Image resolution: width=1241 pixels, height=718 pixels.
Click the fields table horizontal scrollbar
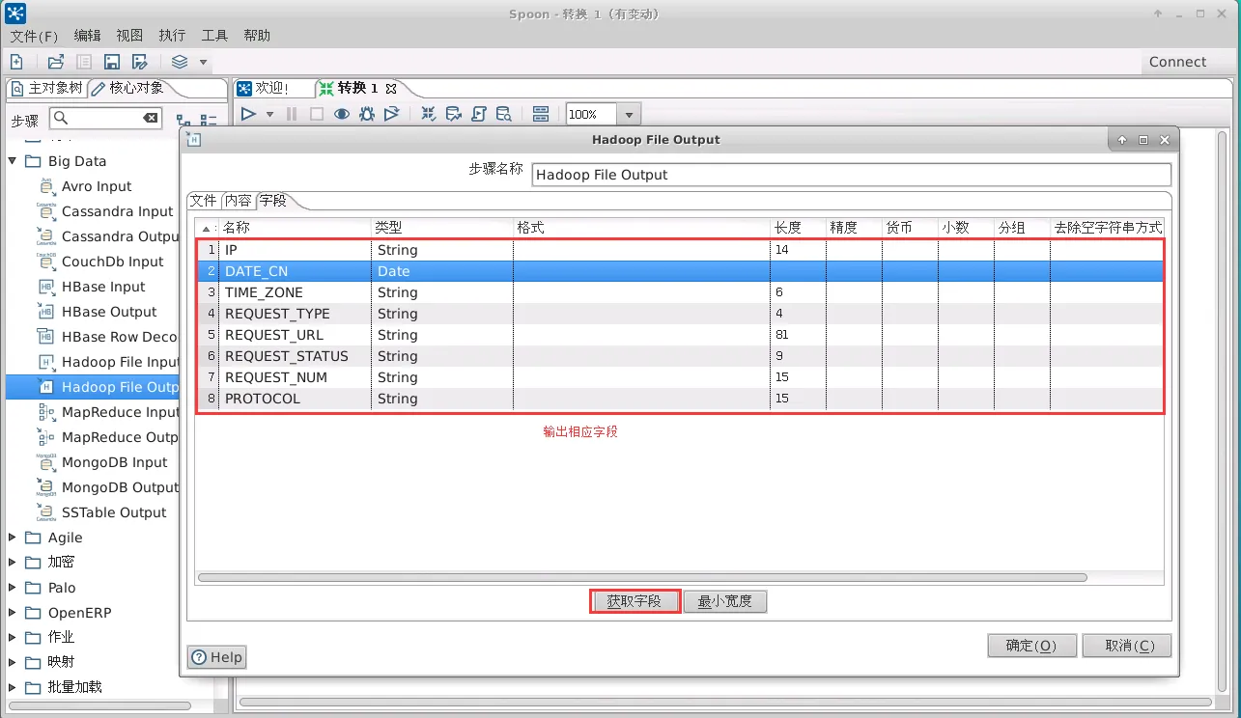(x=642, y=577)
